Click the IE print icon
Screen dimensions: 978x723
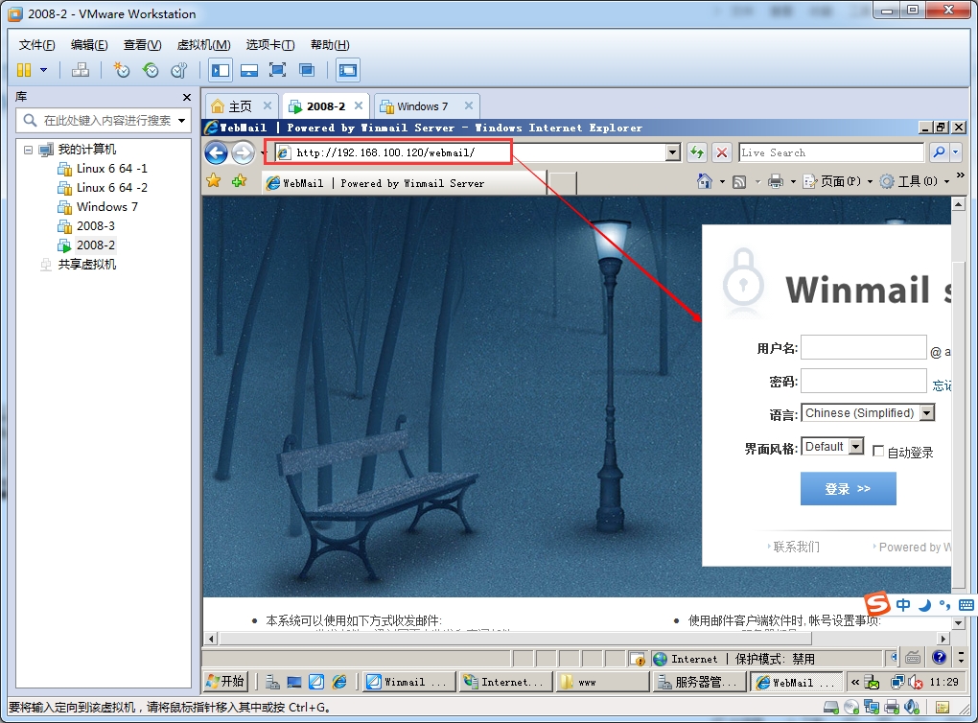[776, 182]
